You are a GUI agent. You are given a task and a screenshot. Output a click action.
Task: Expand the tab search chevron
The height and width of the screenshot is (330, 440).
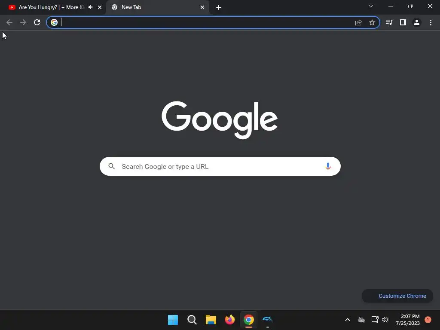click(371, 6)
